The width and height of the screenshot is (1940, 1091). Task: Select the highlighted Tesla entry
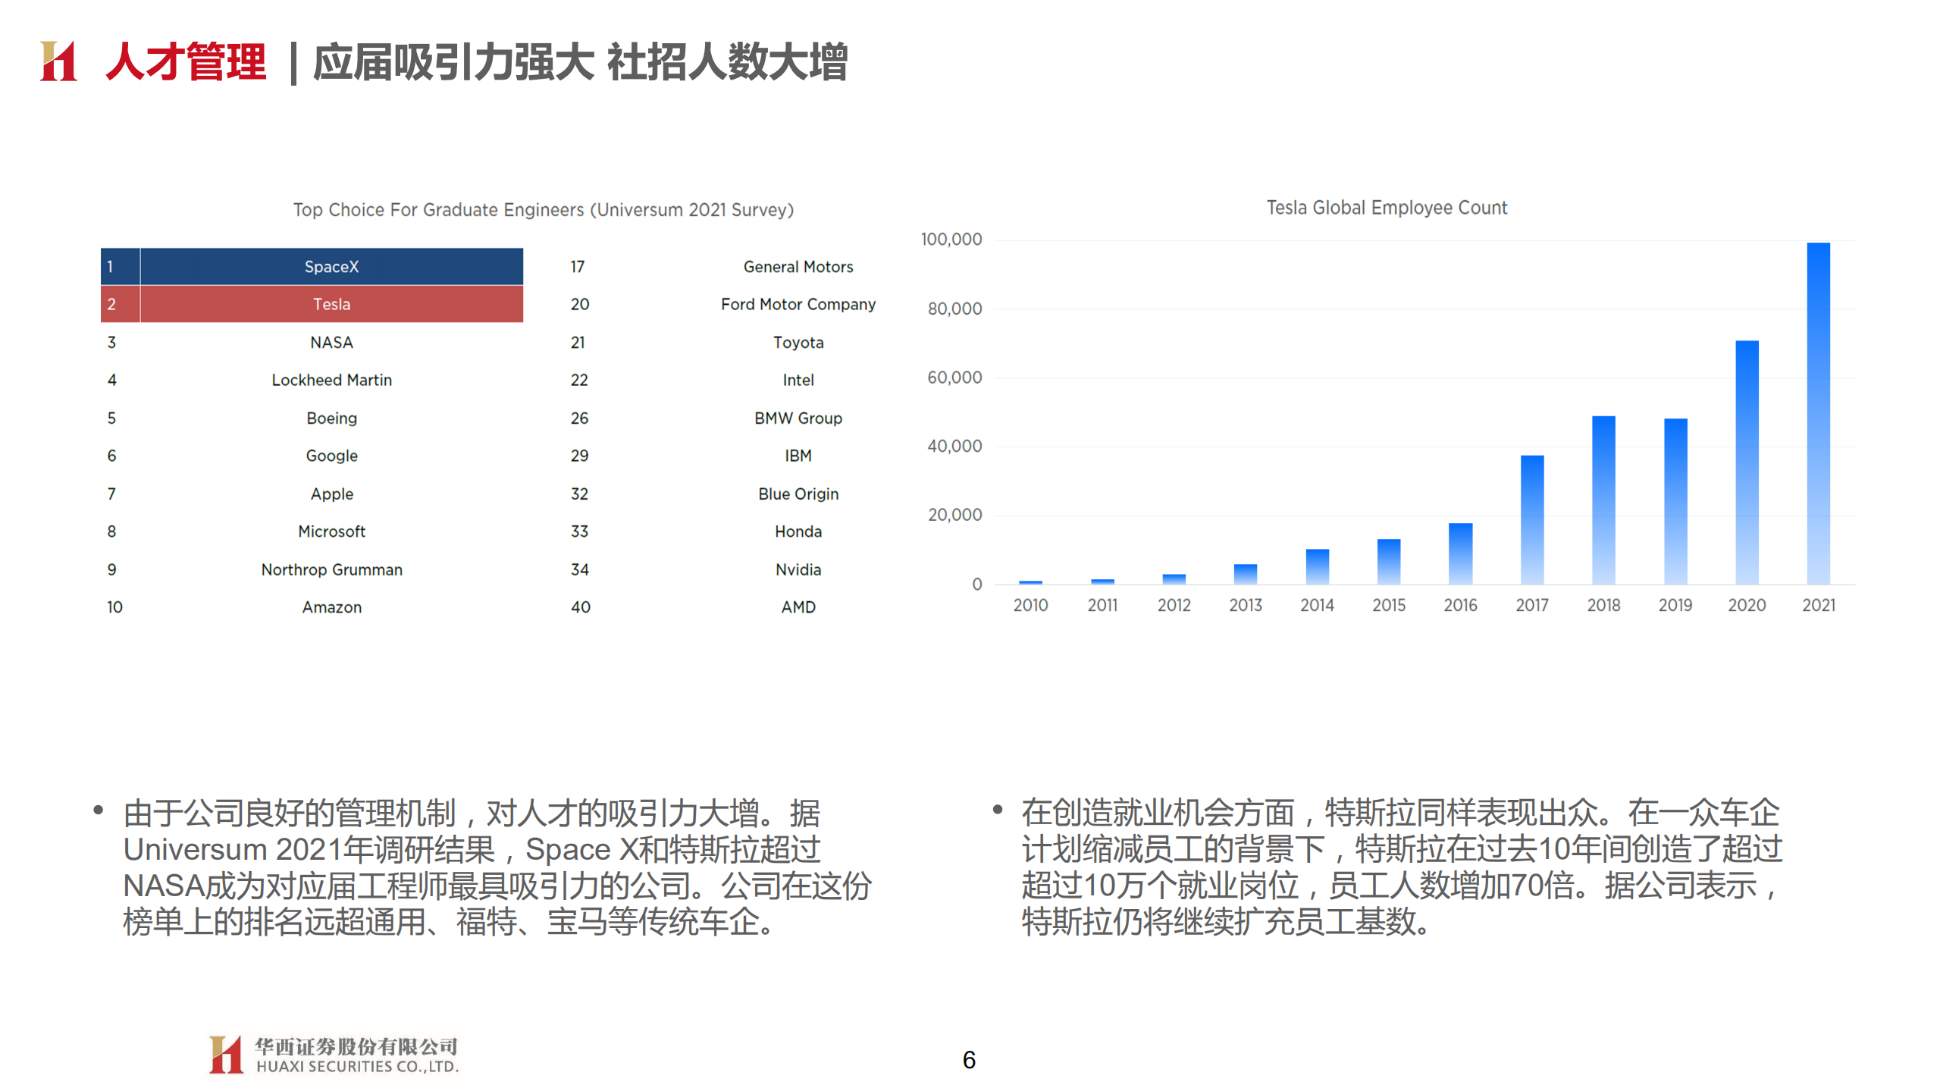[330, 304]
